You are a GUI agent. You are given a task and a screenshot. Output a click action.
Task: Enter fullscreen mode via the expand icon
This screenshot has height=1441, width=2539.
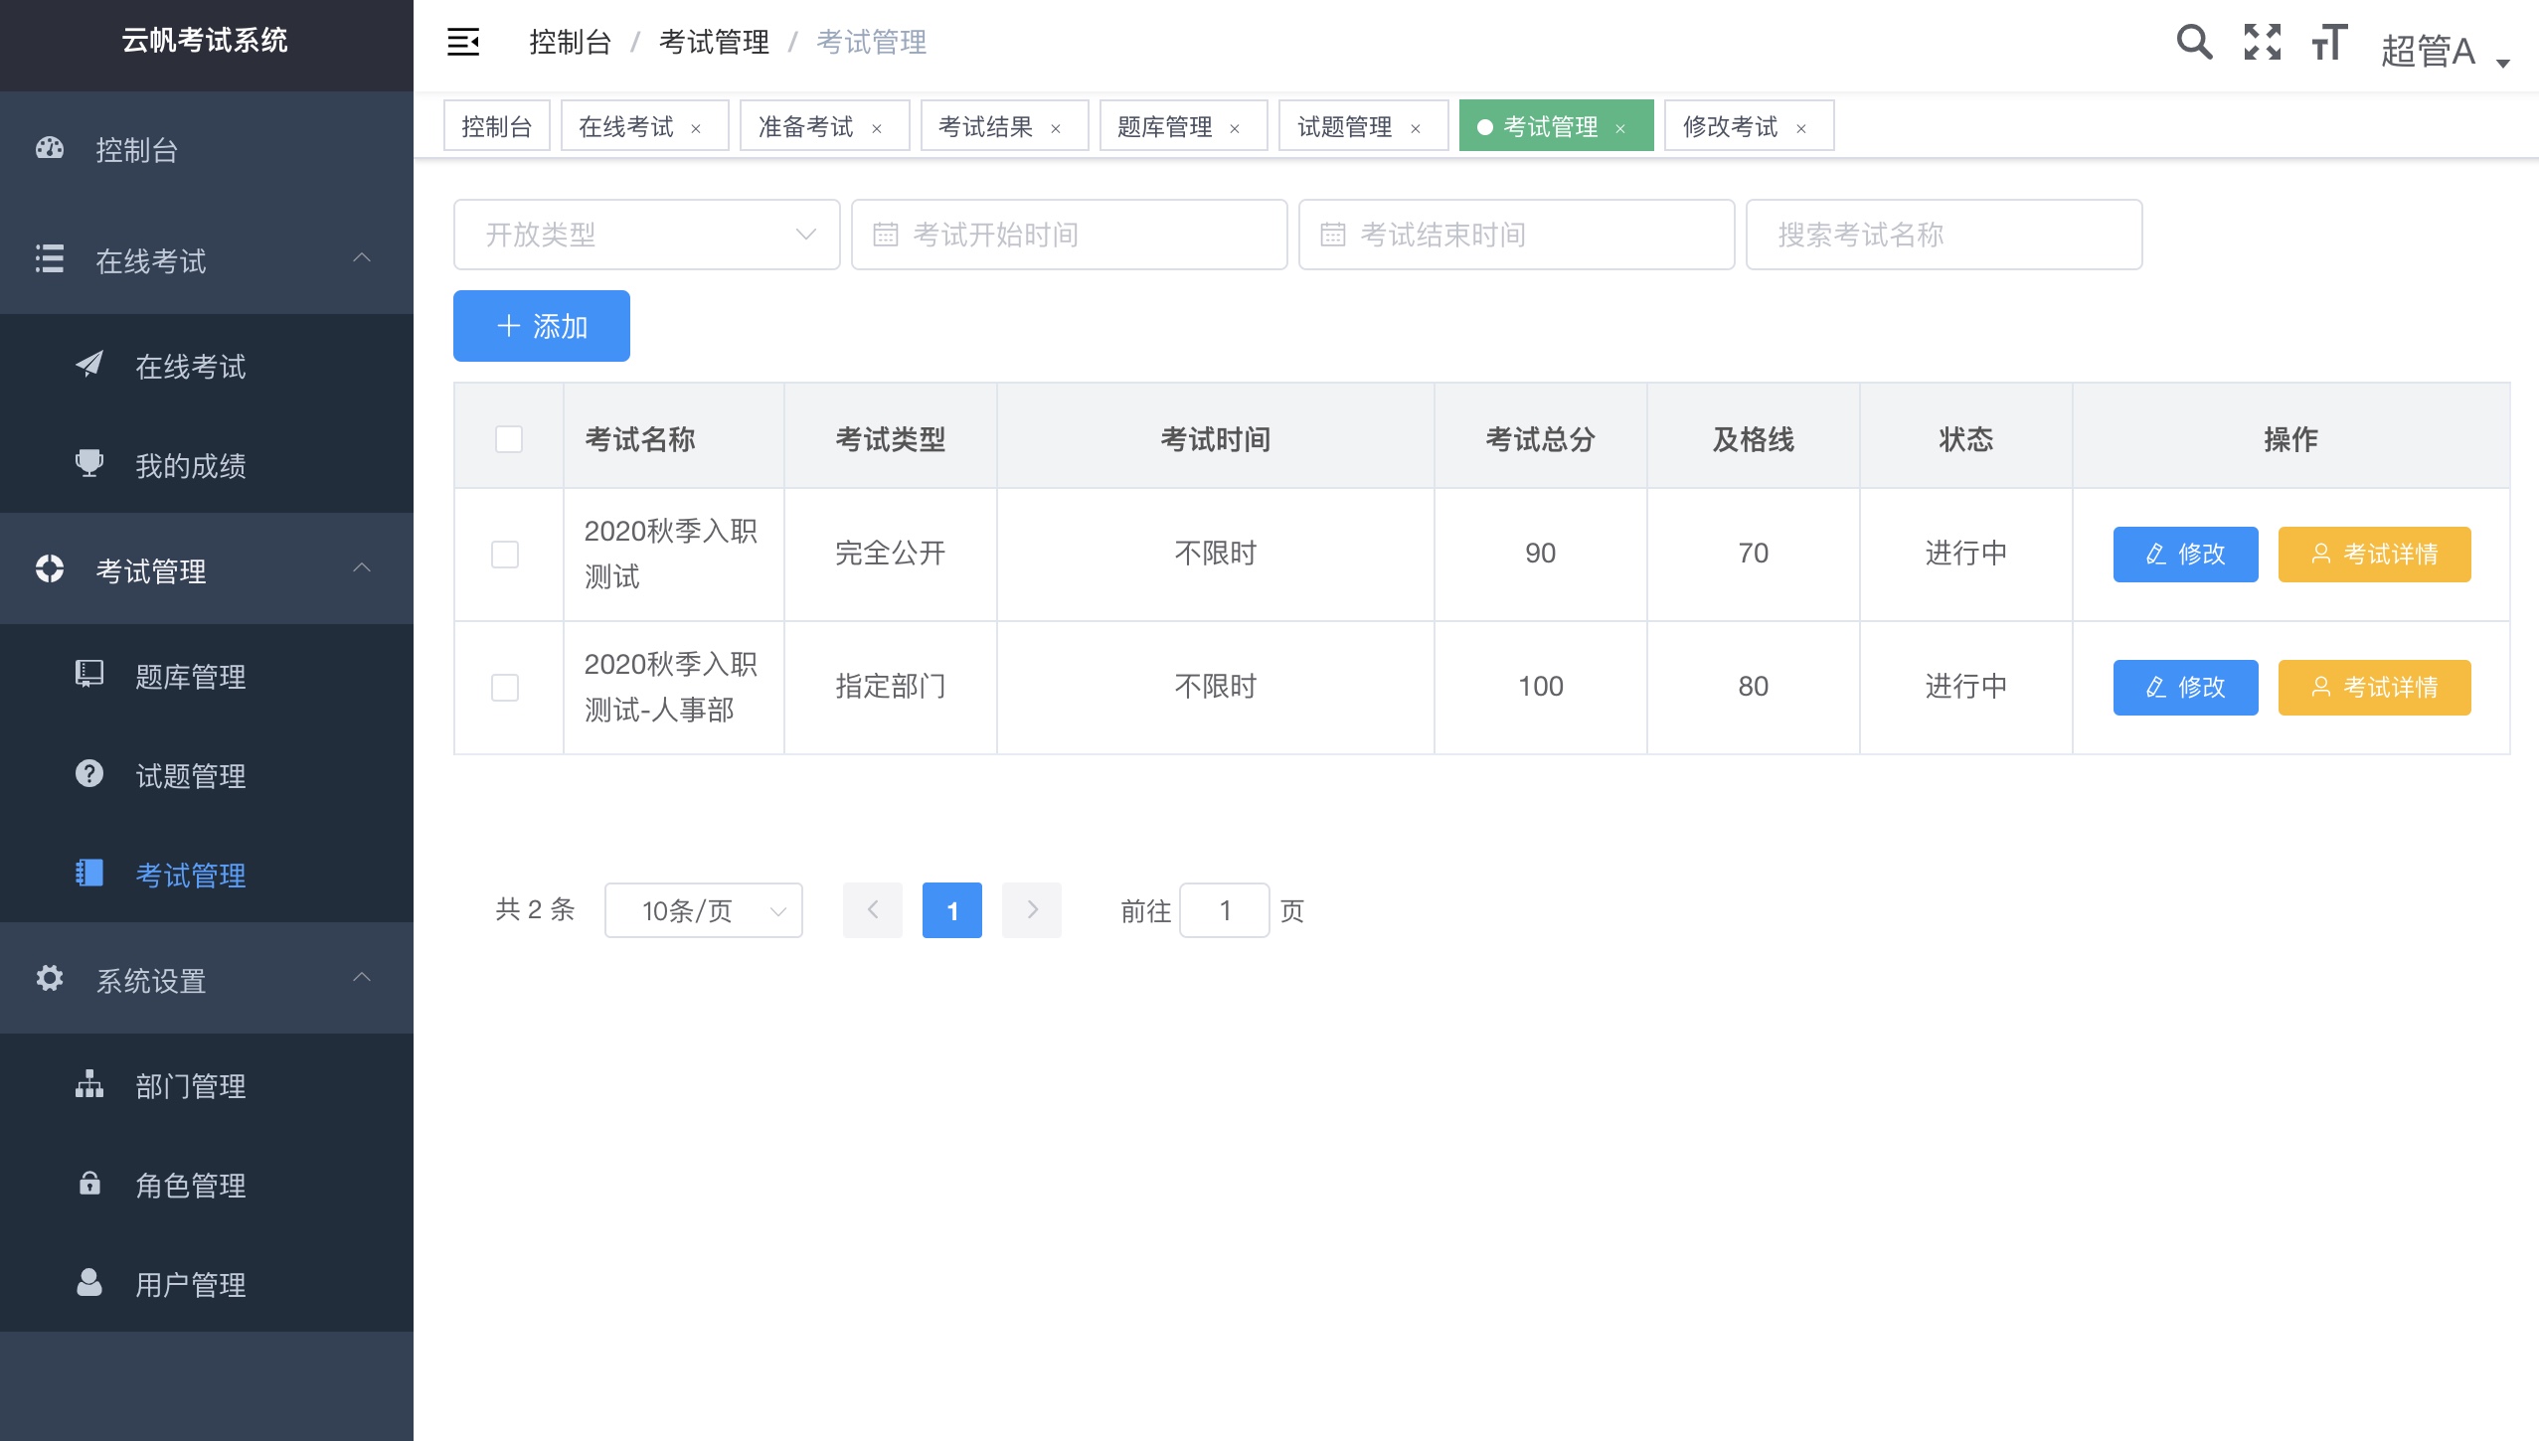click(2263, 42)
